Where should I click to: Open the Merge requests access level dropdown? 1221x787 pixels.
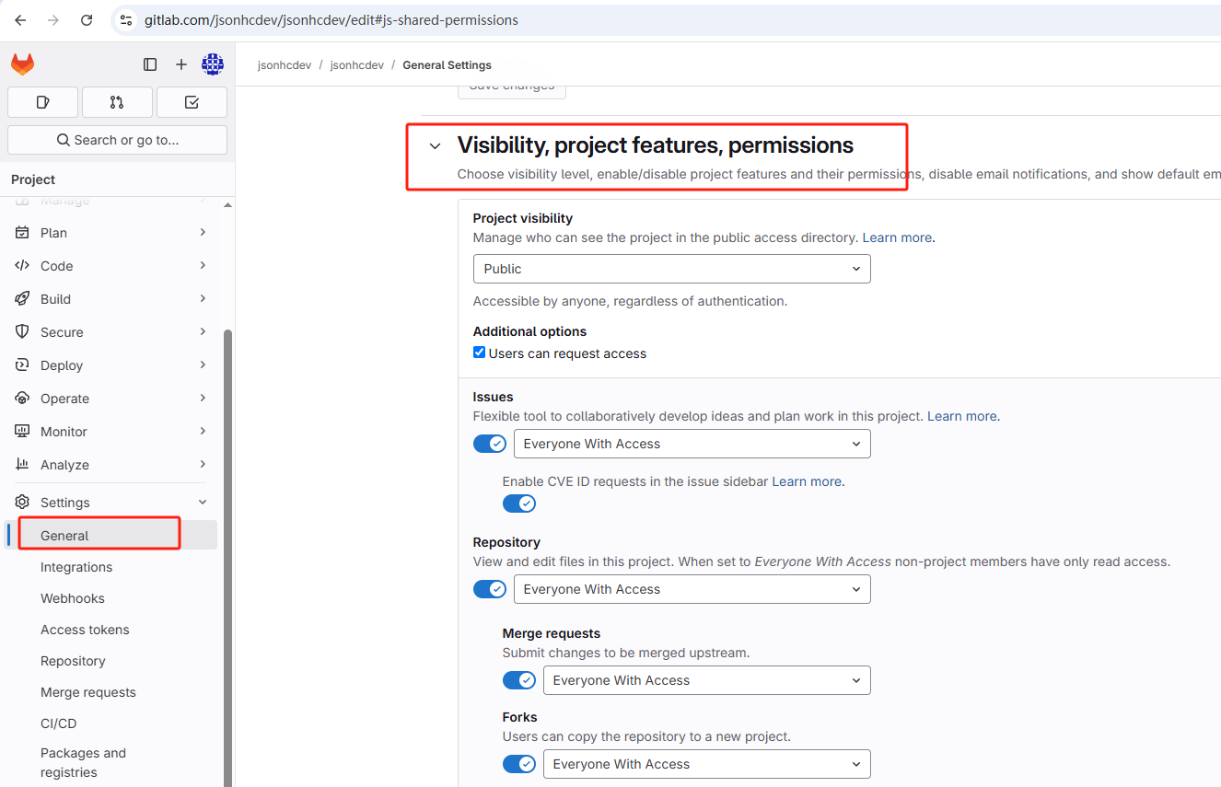click(706, 680)
